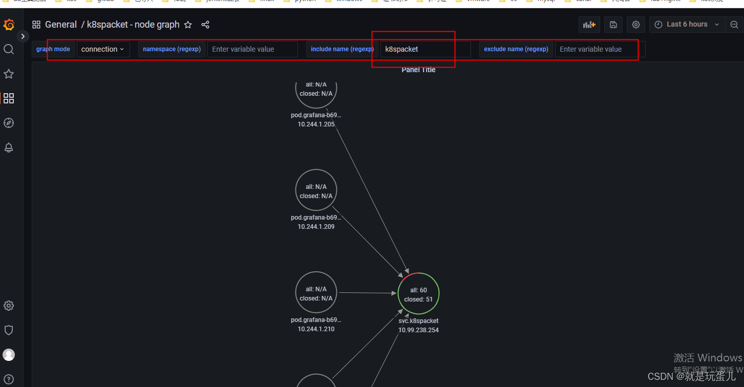Open Starred dashboards in the sidebar
This screenshot has width=744, height=387.
tap(9, 74)
